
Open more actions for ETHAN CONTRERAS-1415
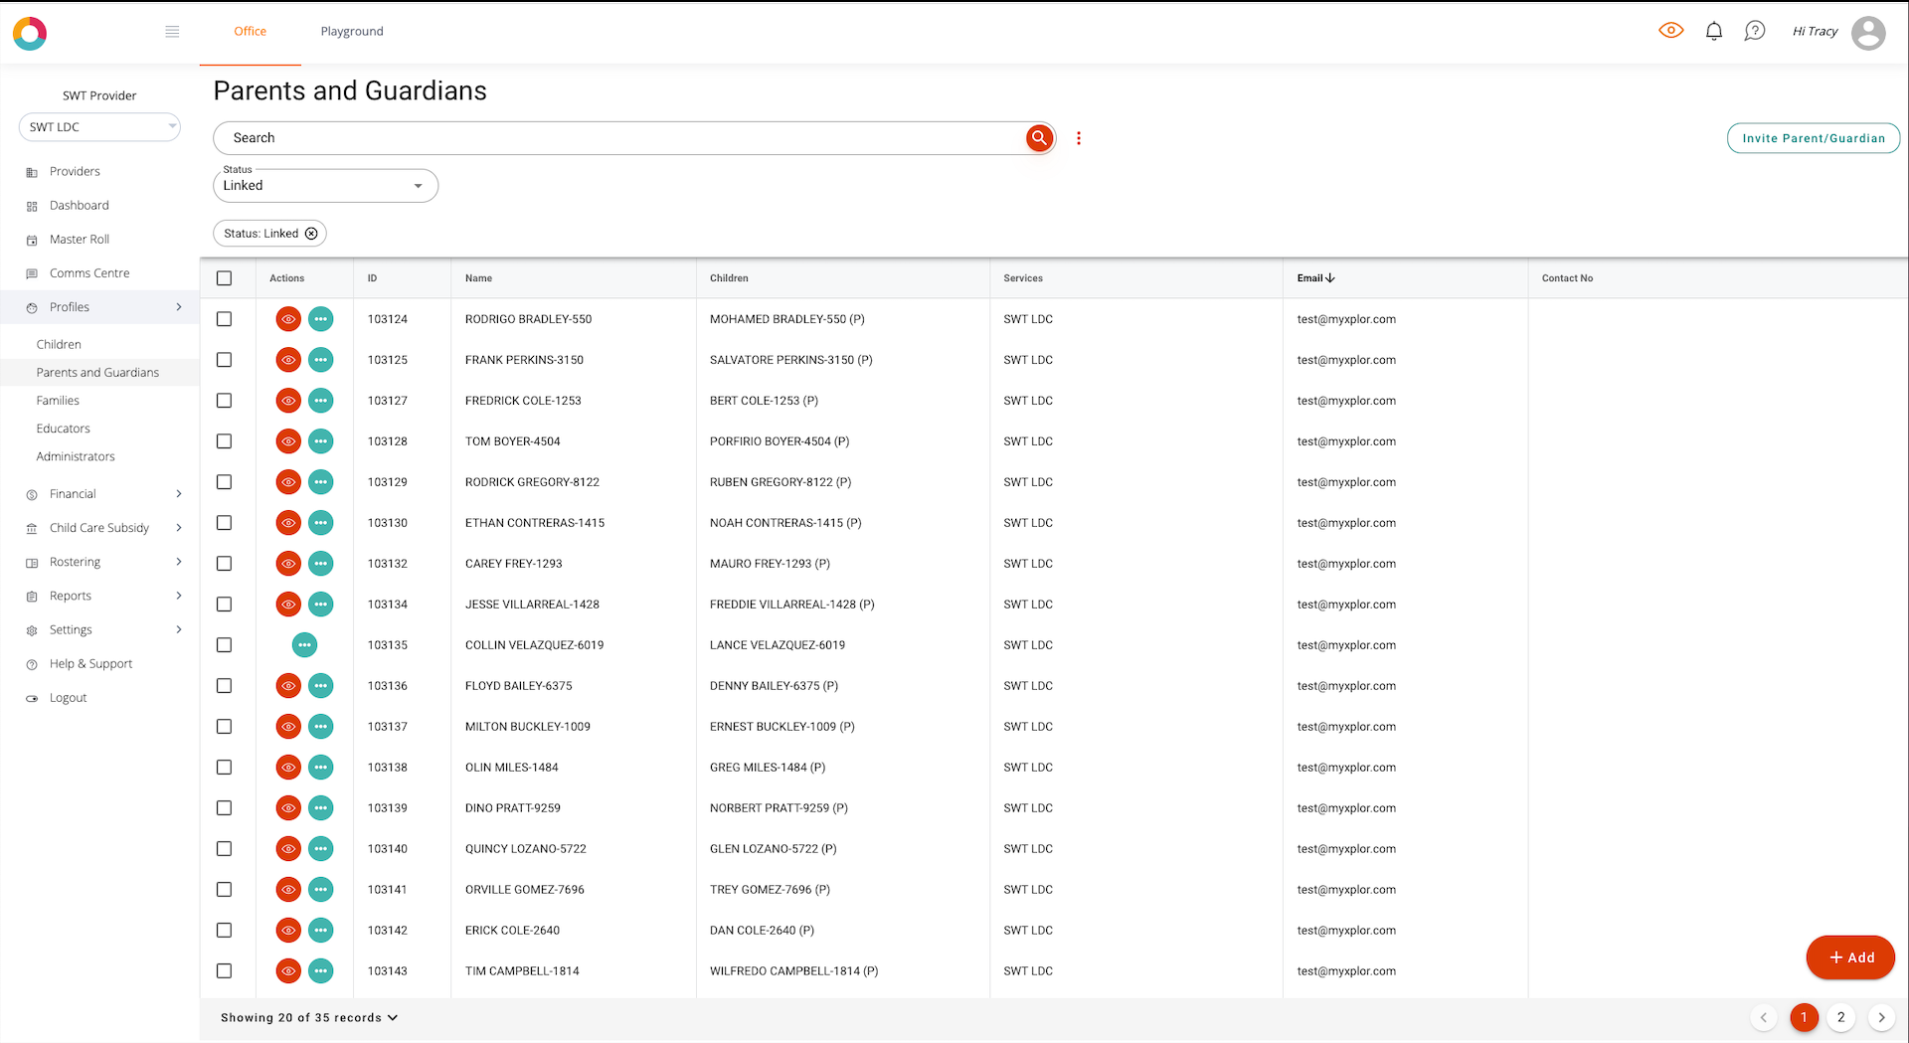pyautogui.click(x=320, y=523)
